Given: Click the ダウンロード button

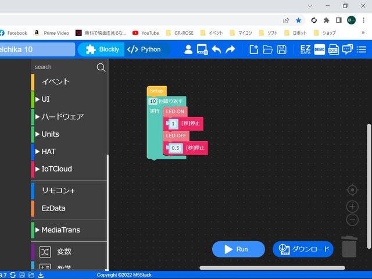Looking at the screenshot, I should (x=303, y=249).
